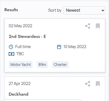This screenshot has width=109, height=101.
Task: Open the 2nd Stewardess - E job title
Action: coord(27,36)
